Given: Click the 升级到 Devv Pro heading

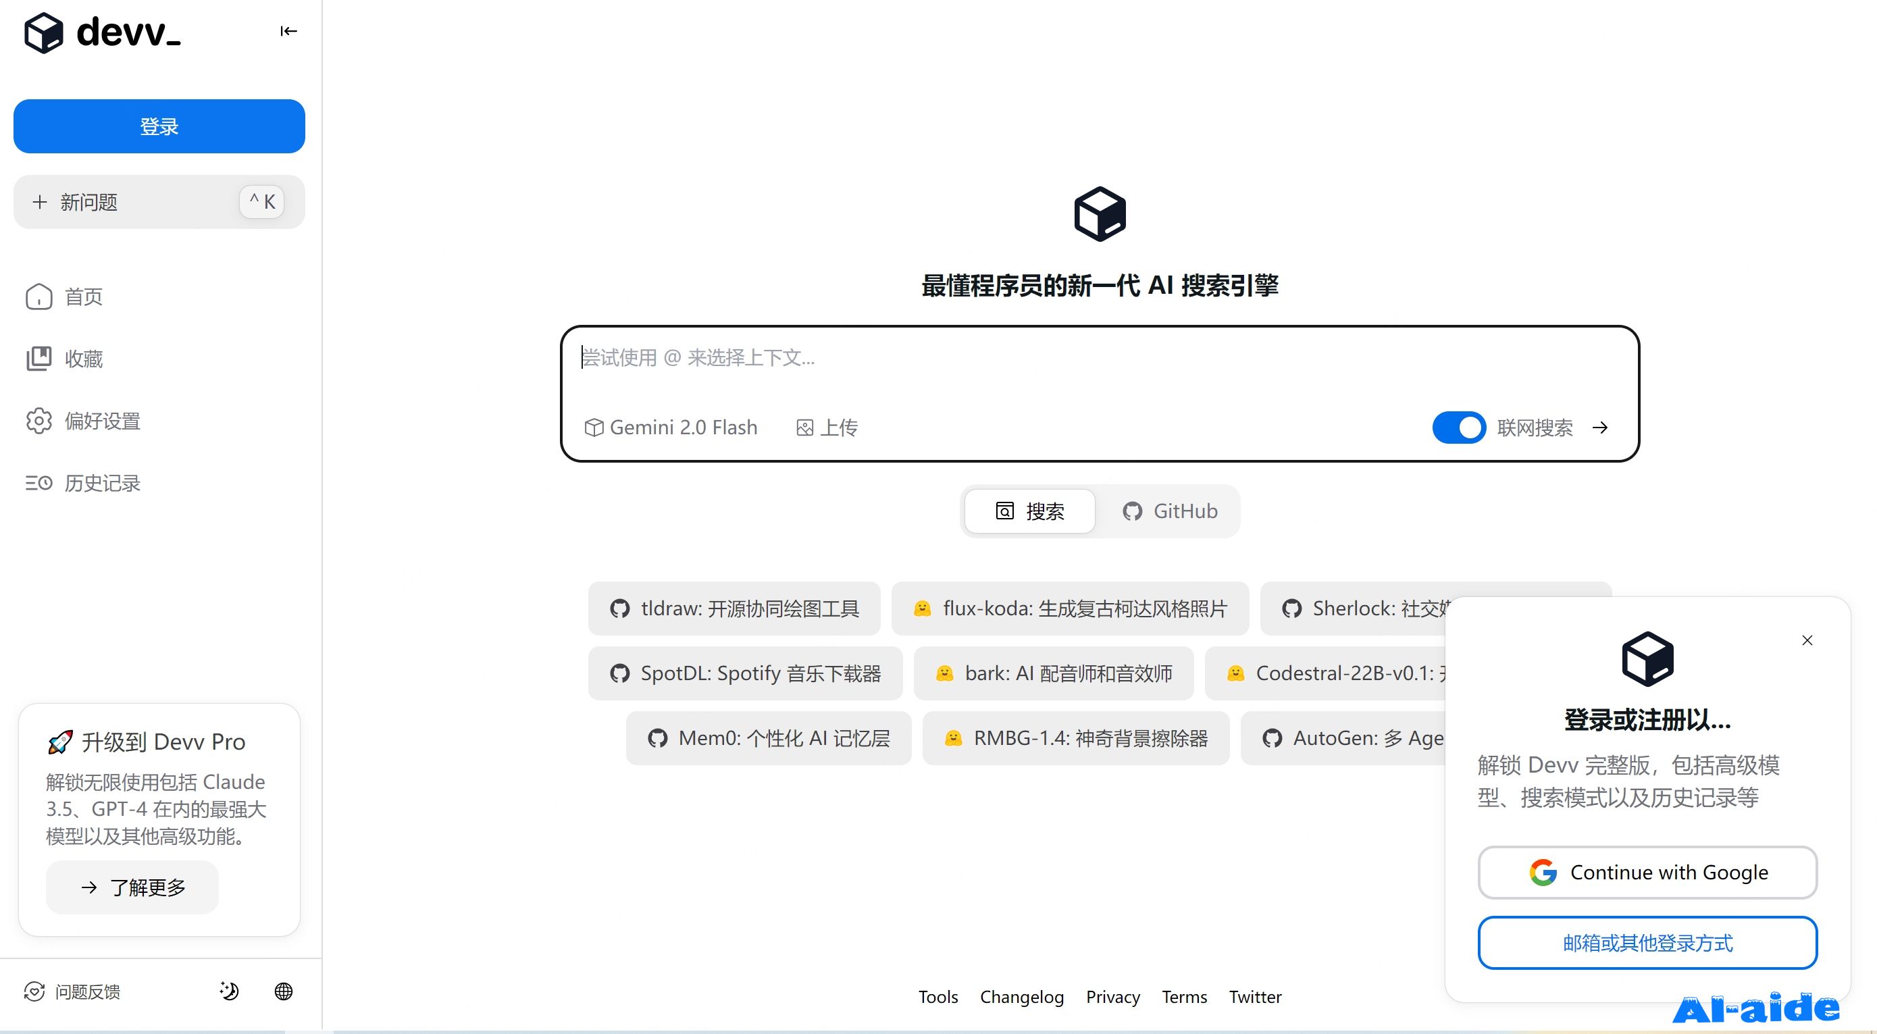Looking at the screenshot, I should tap(147, 742).
